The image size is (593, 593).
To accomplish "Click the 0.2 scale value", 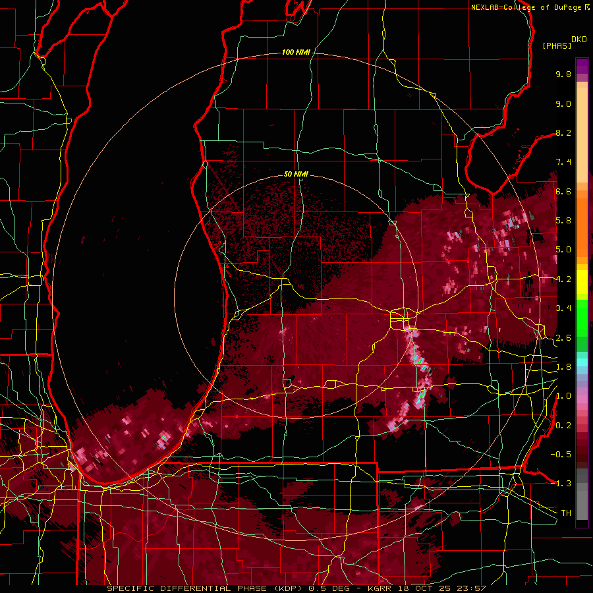I will click(x=563, y=426).
